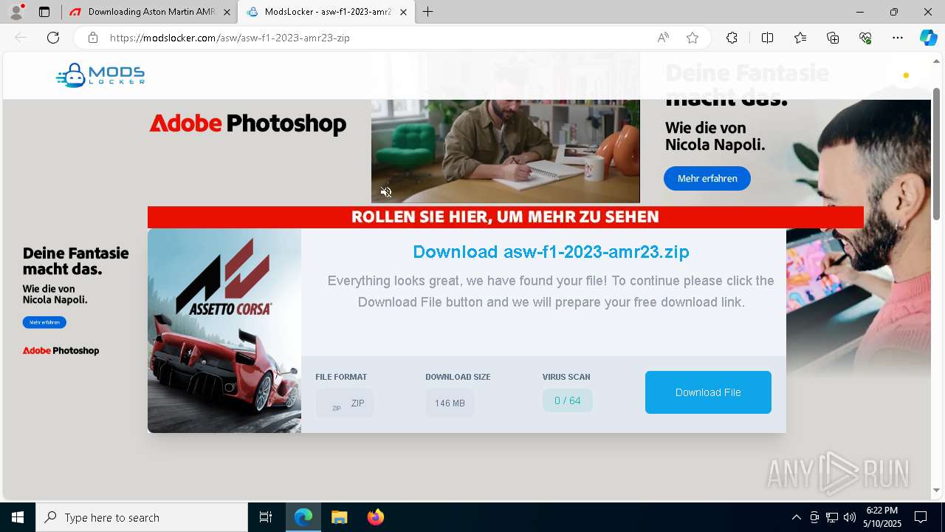The height and width of the screenshot is (532, 945).
Task: Open the network tray icon
Action: coord(832,517)
